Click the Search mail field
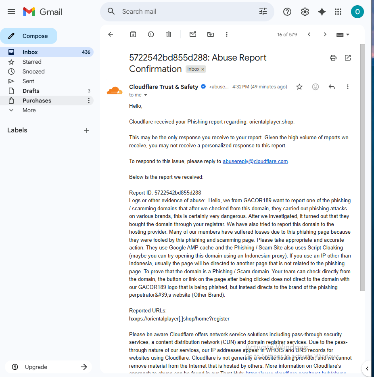Screen dimensions: 374x377 pos(188,12)
